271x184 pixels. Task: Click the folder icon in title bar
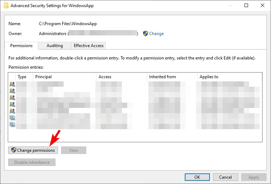coord(6,6)
